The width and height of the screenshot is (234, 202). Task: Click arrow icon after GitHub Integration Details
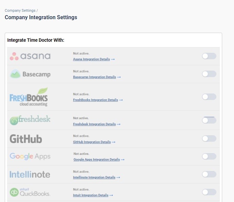point(113,142)
